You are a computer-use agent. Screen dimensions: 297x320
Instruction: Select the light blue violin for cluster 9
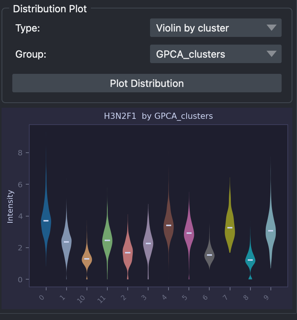point(271,232)
